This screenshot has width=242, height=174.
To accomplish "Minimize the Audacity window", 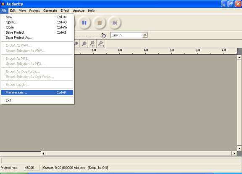I will 224,4.
